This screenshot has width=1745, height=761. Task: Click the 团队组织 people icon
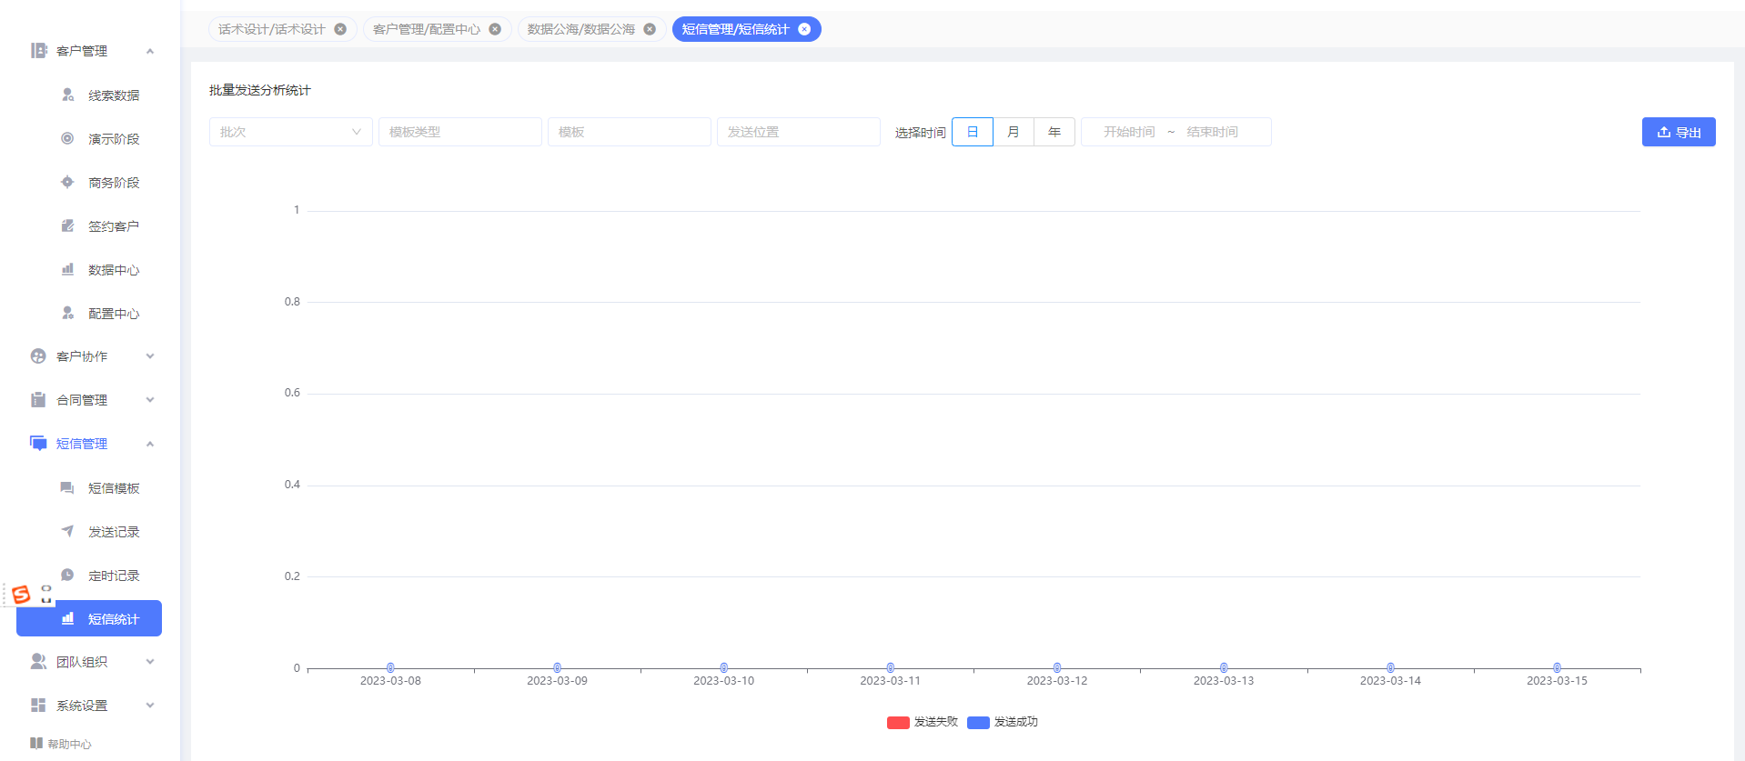(x=38, y=662)
